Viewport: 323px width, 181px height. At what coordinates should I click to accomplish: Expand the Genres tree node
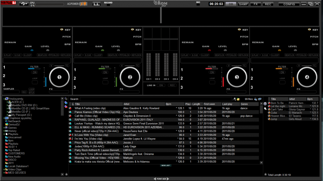4,128
